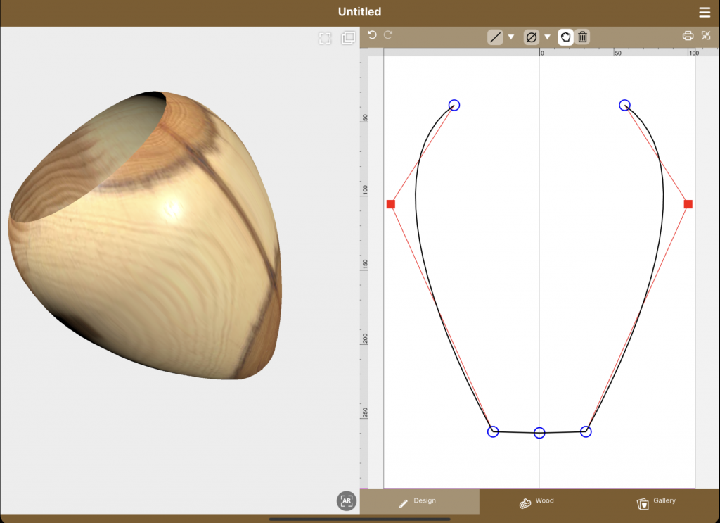
Task: Select the top-right rim control point
Action: tap(624, 106)
